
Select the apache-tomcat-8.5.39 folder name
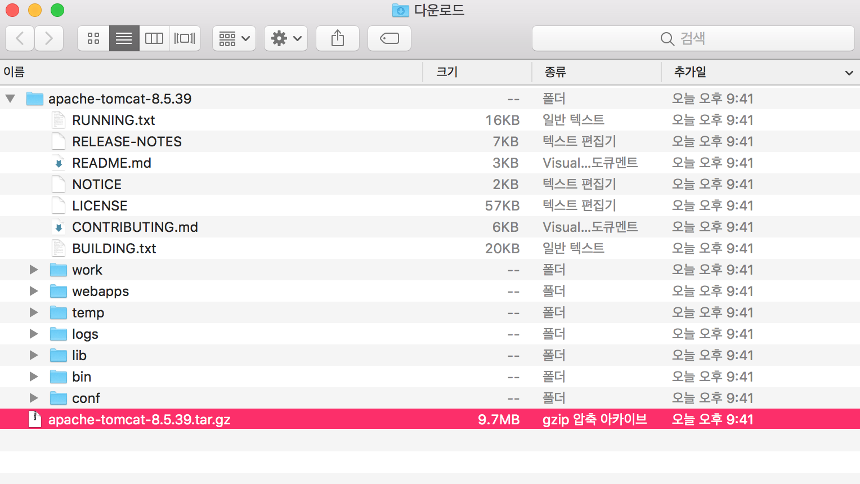tap(120, 98)
